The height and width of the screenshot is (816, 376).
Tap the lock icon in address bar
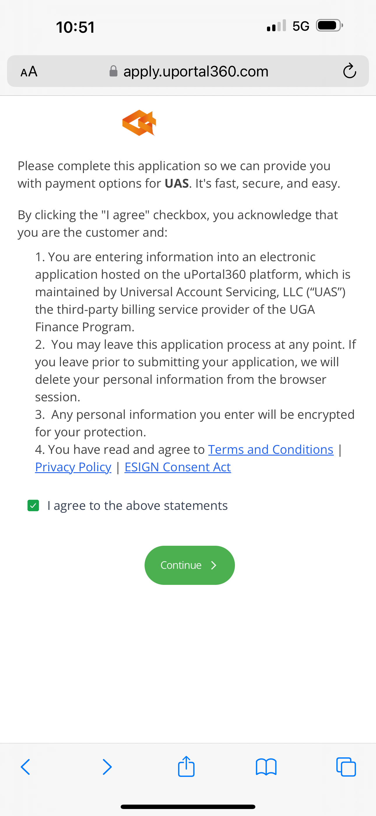pyautogui.click(x=113, y=71)
